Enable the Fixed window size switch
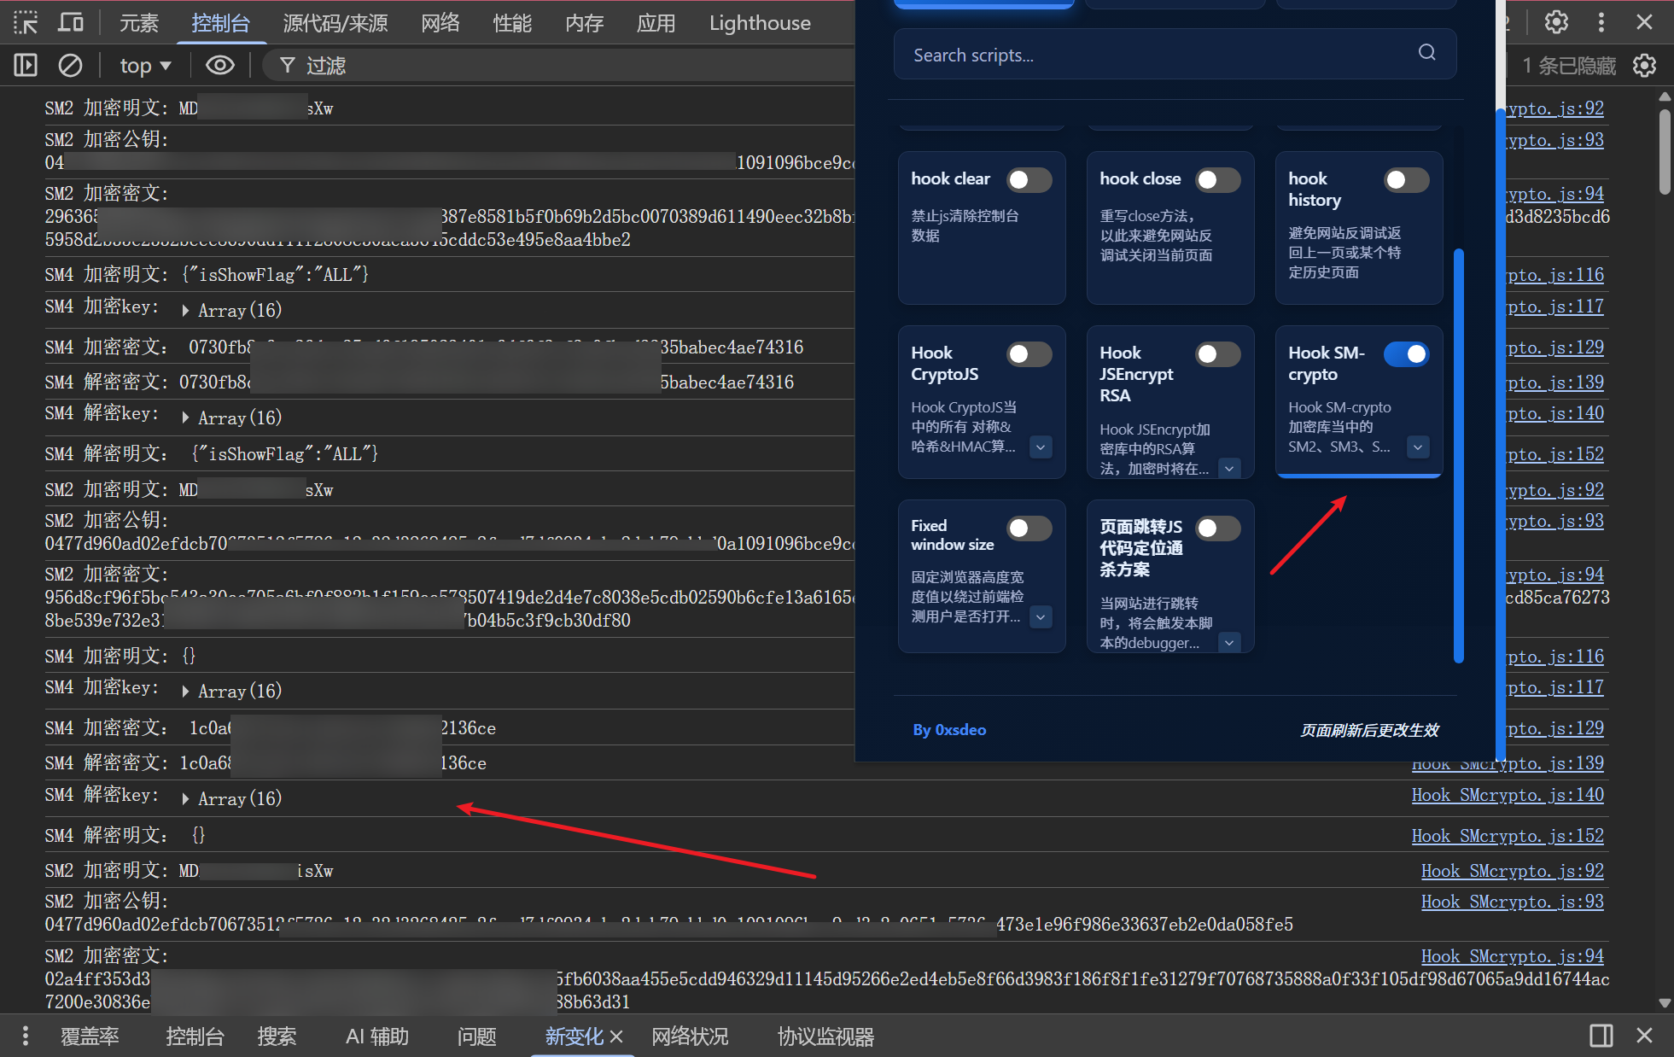This screenshot has height=1057, width=1674. point(1029,528)
